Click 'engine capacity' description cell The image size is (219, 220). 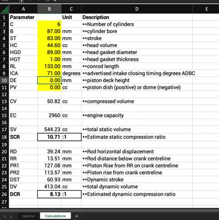(x=137, y=116)
